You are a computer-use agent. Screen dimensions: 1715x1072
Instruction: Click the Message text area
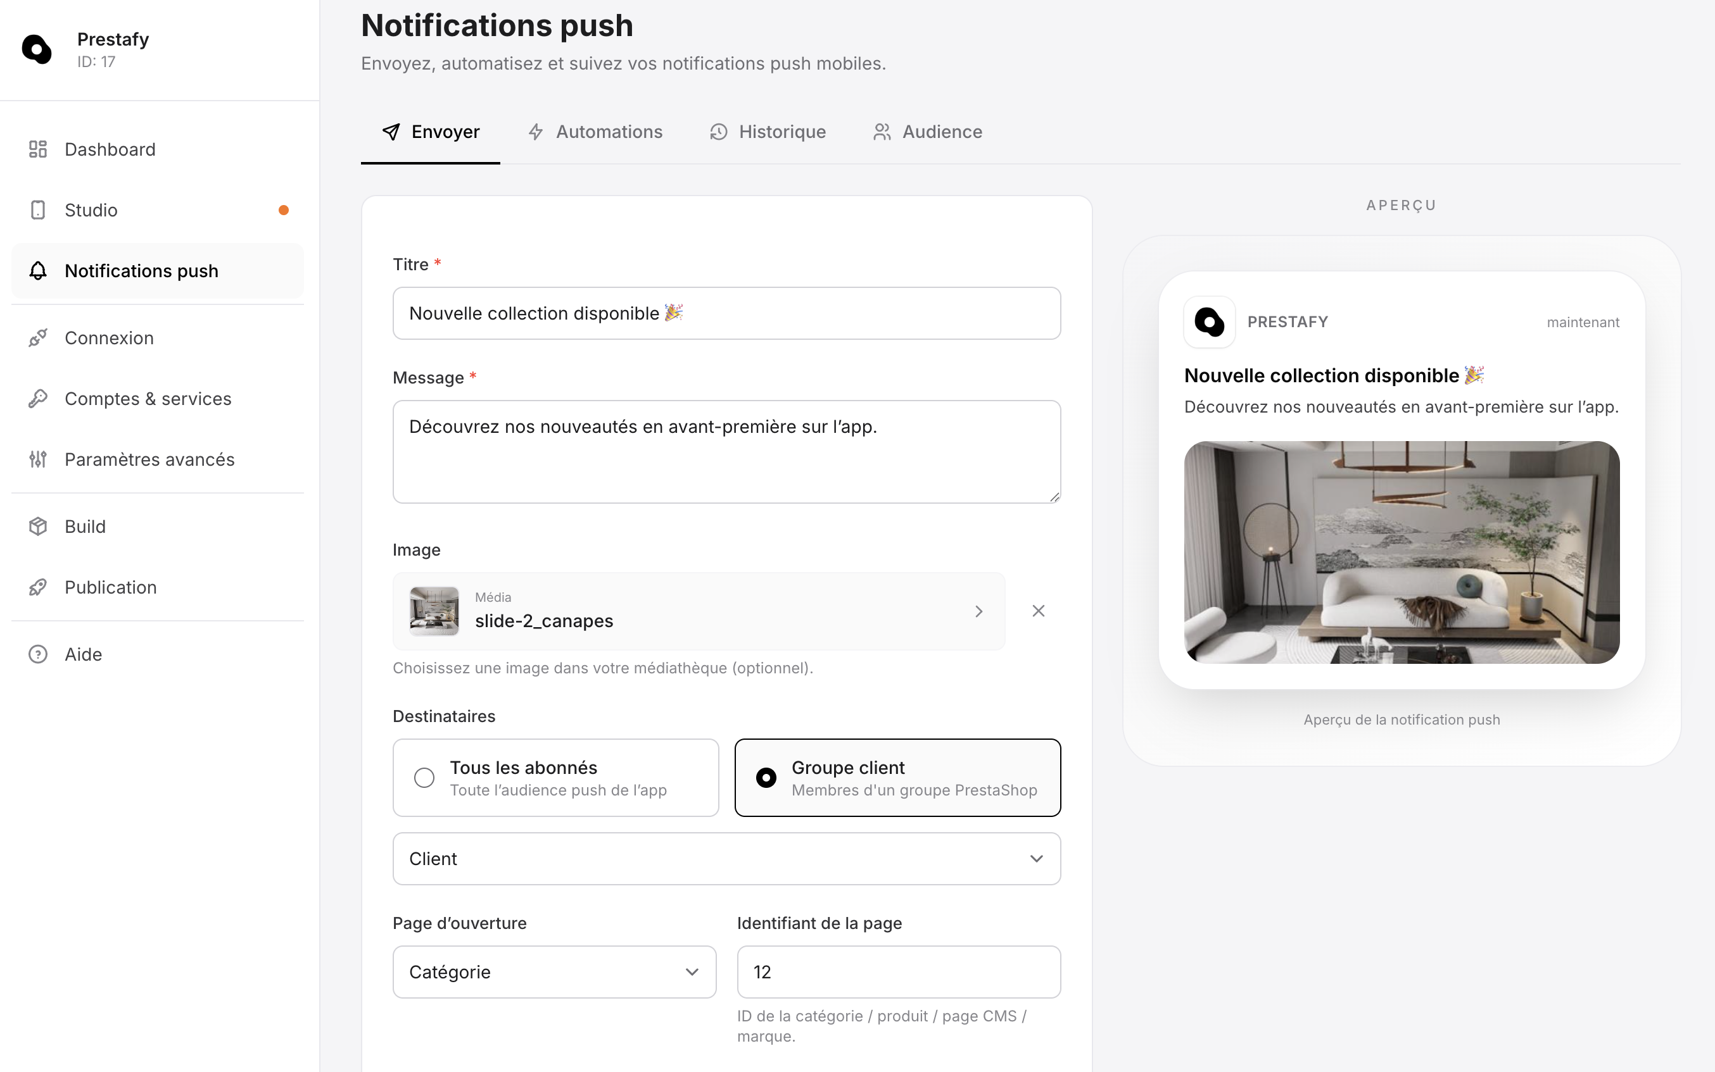(x=726, y=452)
